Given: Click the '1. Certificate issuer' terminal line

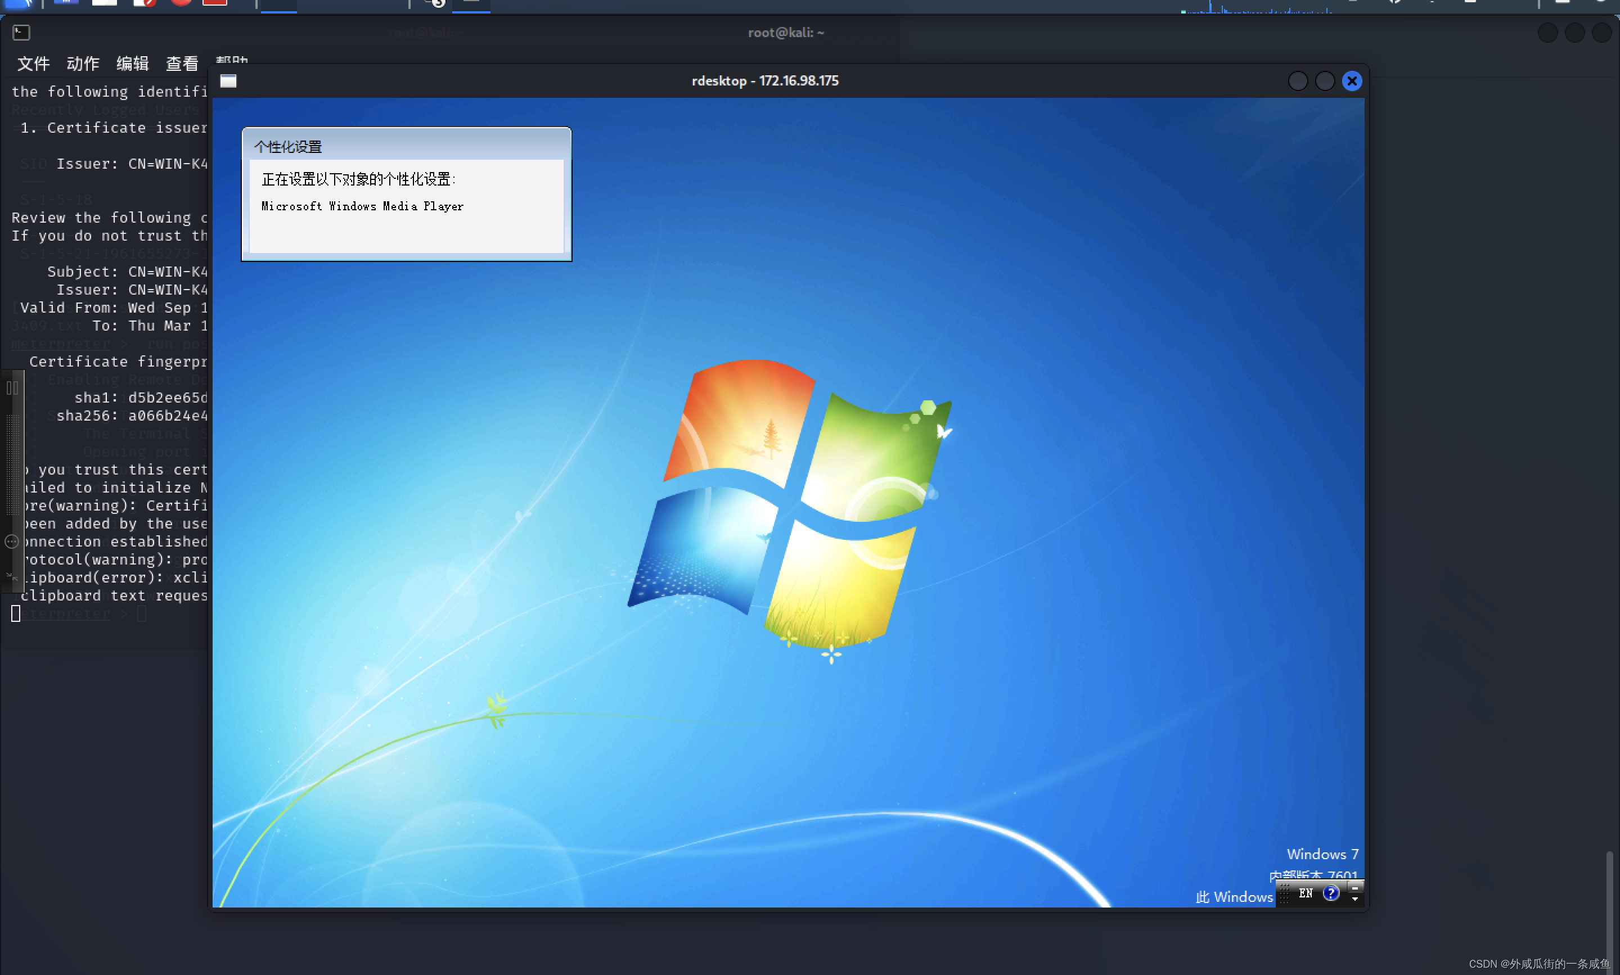Looking at the screenshot, I should [114, 128].
